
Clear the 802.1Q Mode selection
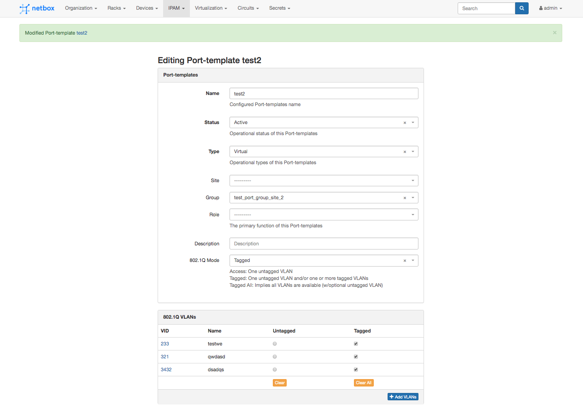click(405, 261)
